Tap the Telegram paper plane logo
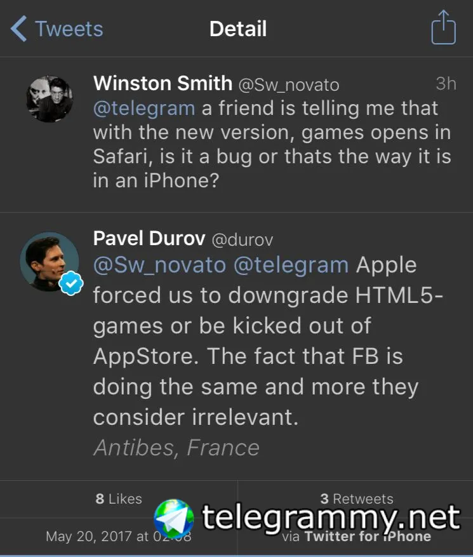The height and width of the screenshot is (557, 473). (173, 519)
